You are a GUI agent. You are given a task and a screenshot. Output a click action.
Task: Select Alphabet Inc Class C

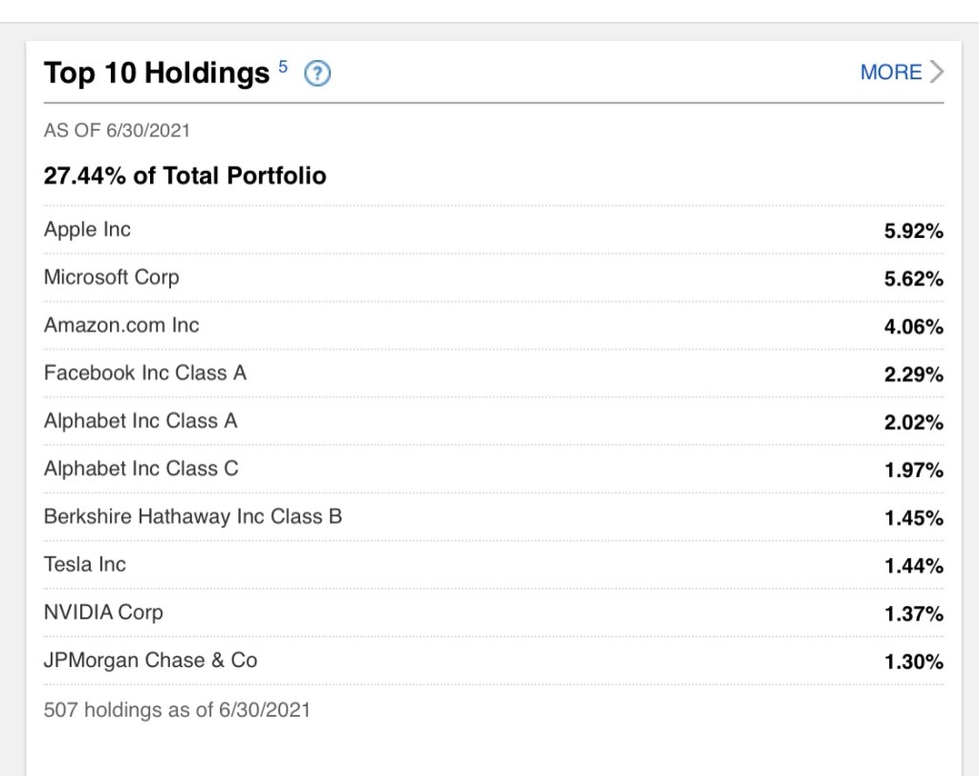click(141, 468)
